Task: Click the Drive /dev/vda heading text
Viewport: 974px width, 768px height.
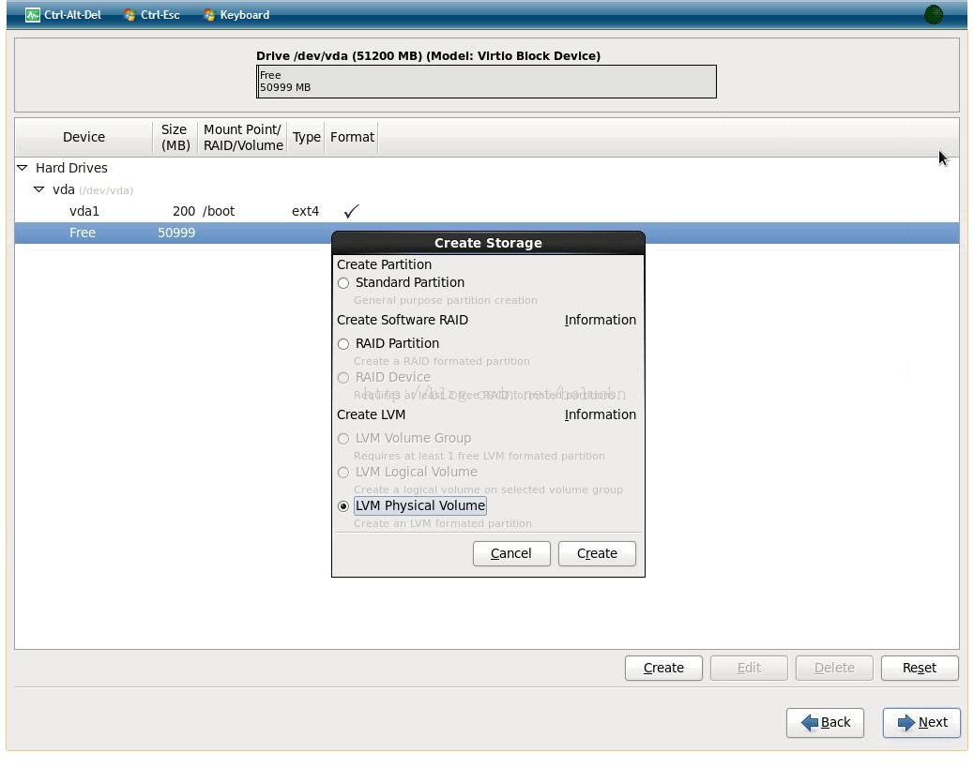Action: pyautogui.click(x=428, y=56)
